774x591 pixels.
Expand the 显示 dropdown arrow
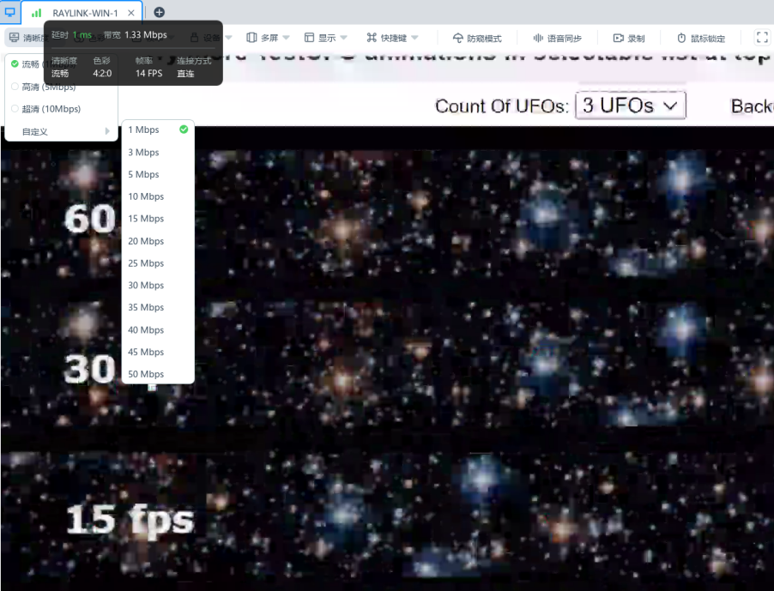[344, 38]
